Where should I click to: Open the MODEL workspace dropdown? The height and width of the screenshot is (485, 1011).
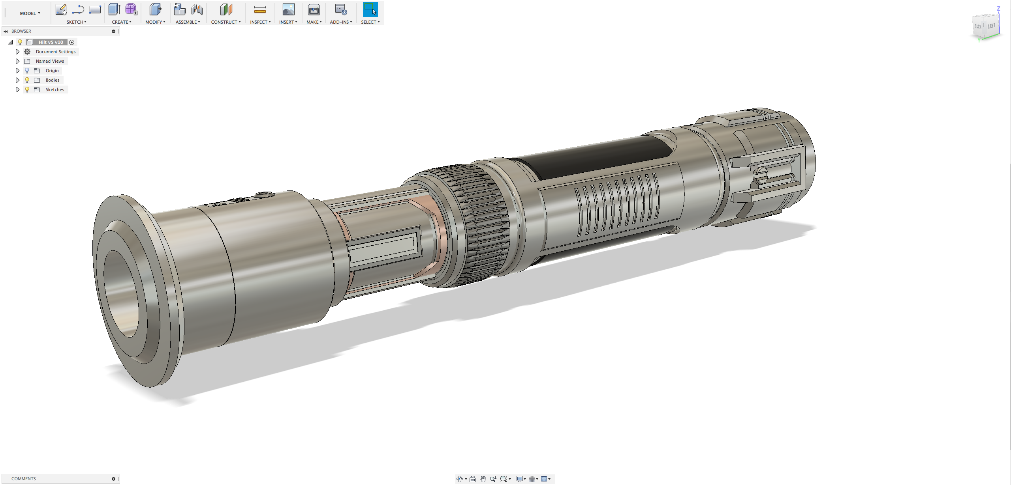30,13
